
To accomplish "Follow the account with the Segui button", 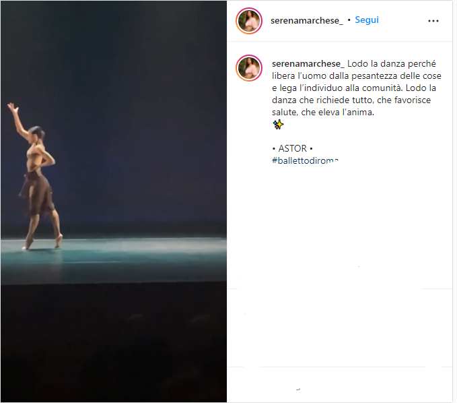I will [367, 20].
